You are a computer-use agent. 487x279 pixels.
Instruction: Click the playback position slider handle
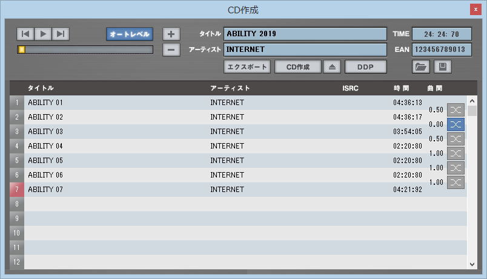click(22, 50)
